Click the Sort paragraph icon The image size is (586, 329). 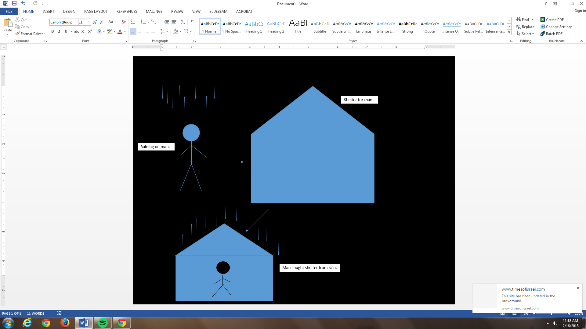183,22
